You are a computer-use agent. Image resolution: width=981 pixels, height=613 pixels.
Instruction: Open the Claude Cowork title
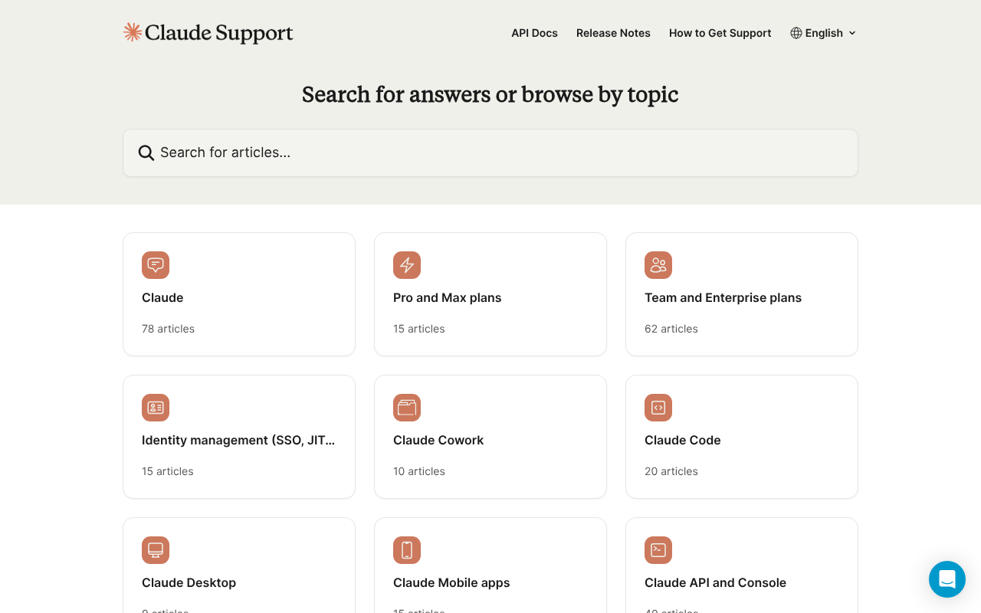coord(438,440)
